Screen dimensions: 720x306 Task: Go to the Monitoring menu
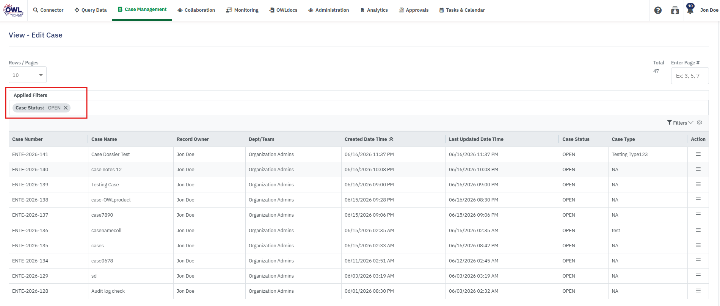pyautogui.click(x=242, y=10)
